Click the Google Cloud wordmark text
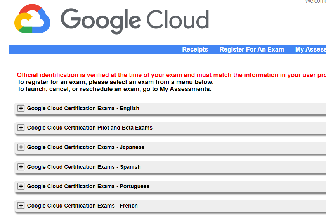 pos(135,21)
